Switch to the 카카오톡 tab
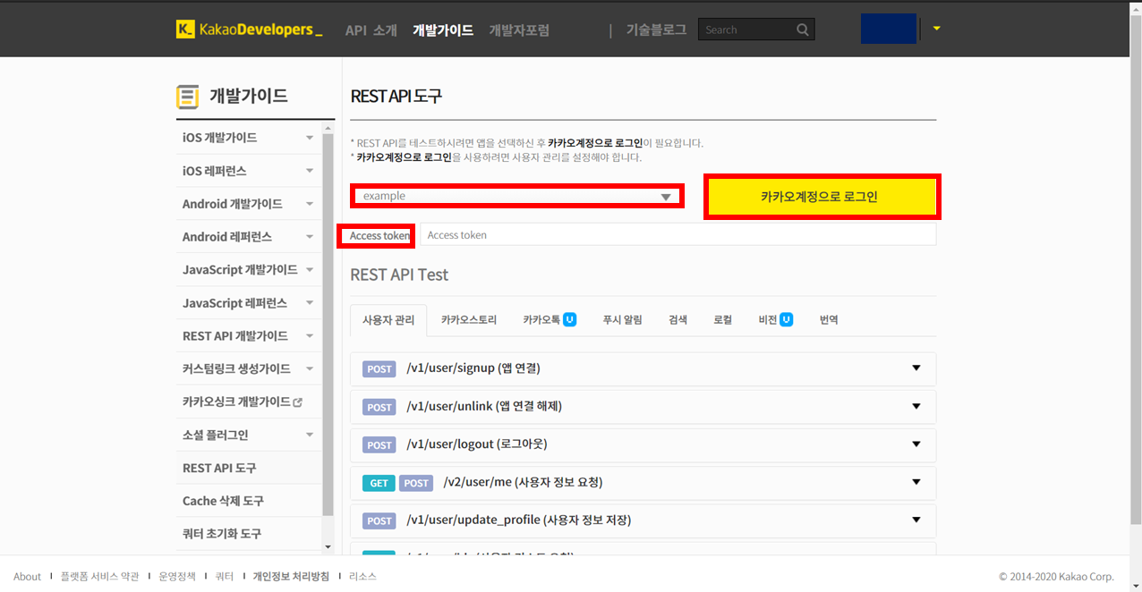Image resolution: width=1142 pixels, height=592 pixels. click(x=550, y=320)
